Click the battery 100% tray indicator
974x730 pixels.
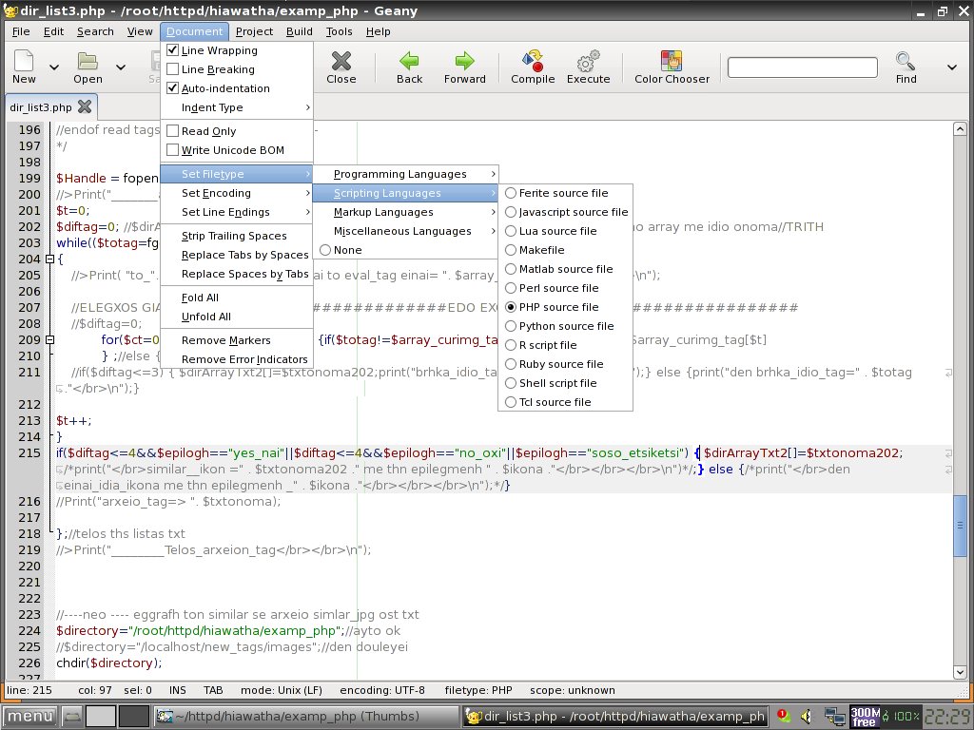click(901, 717)
